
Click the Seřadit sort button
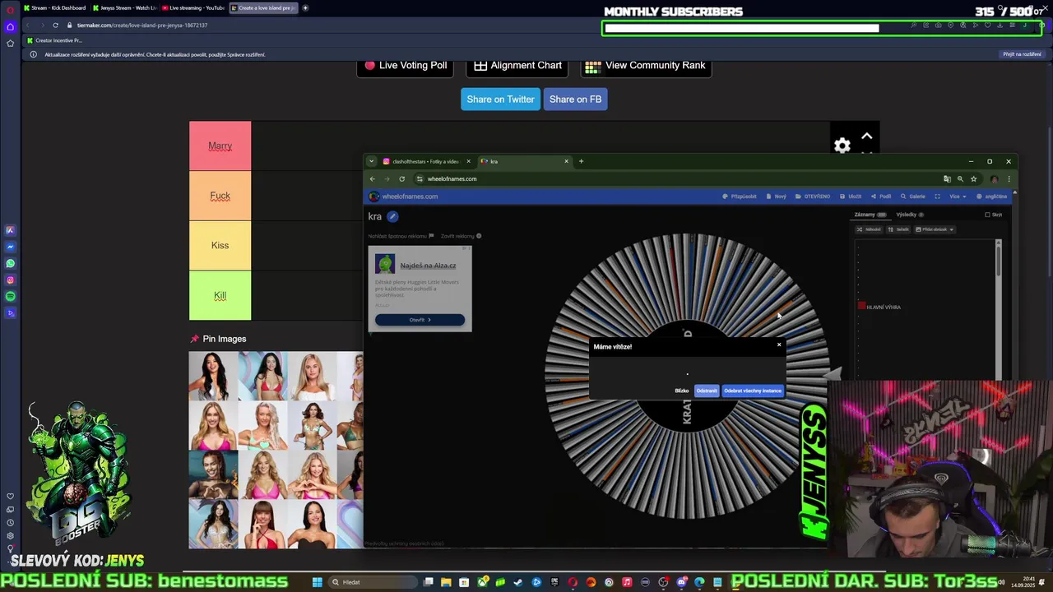click(x=898, y=229)
